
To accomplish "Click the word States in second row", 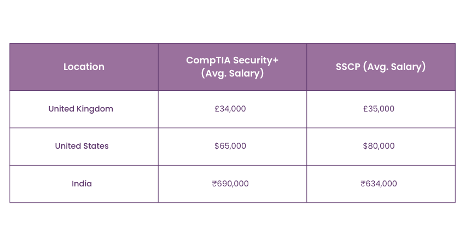I will pyautogui.click(x=95, y=146).
